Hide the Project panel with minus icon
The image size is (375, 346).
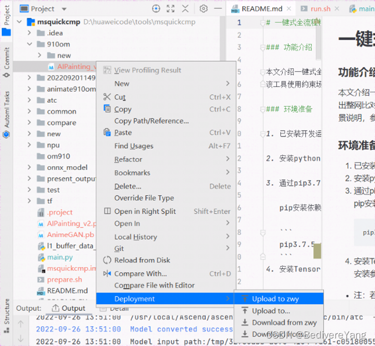tap(218, 9)
